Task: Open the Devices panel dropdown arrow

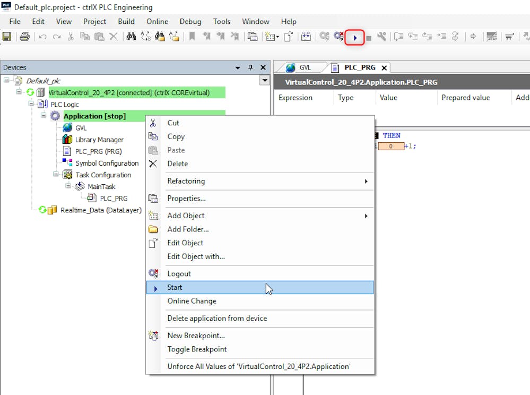Action: pos(238,67)
